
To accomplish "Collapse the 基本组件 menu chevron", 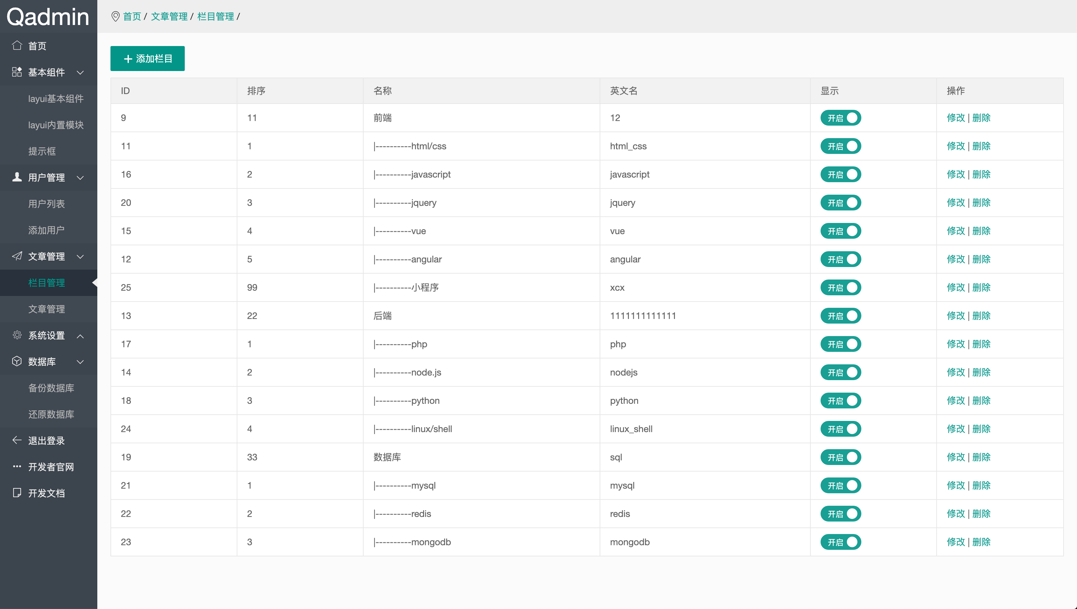I will pos(80,72).
